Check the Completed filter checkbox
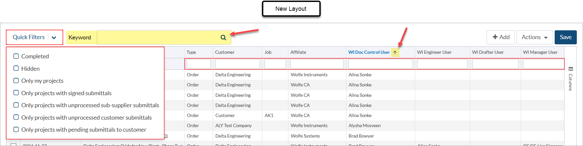The image size is (583, 146). [16, 56]
